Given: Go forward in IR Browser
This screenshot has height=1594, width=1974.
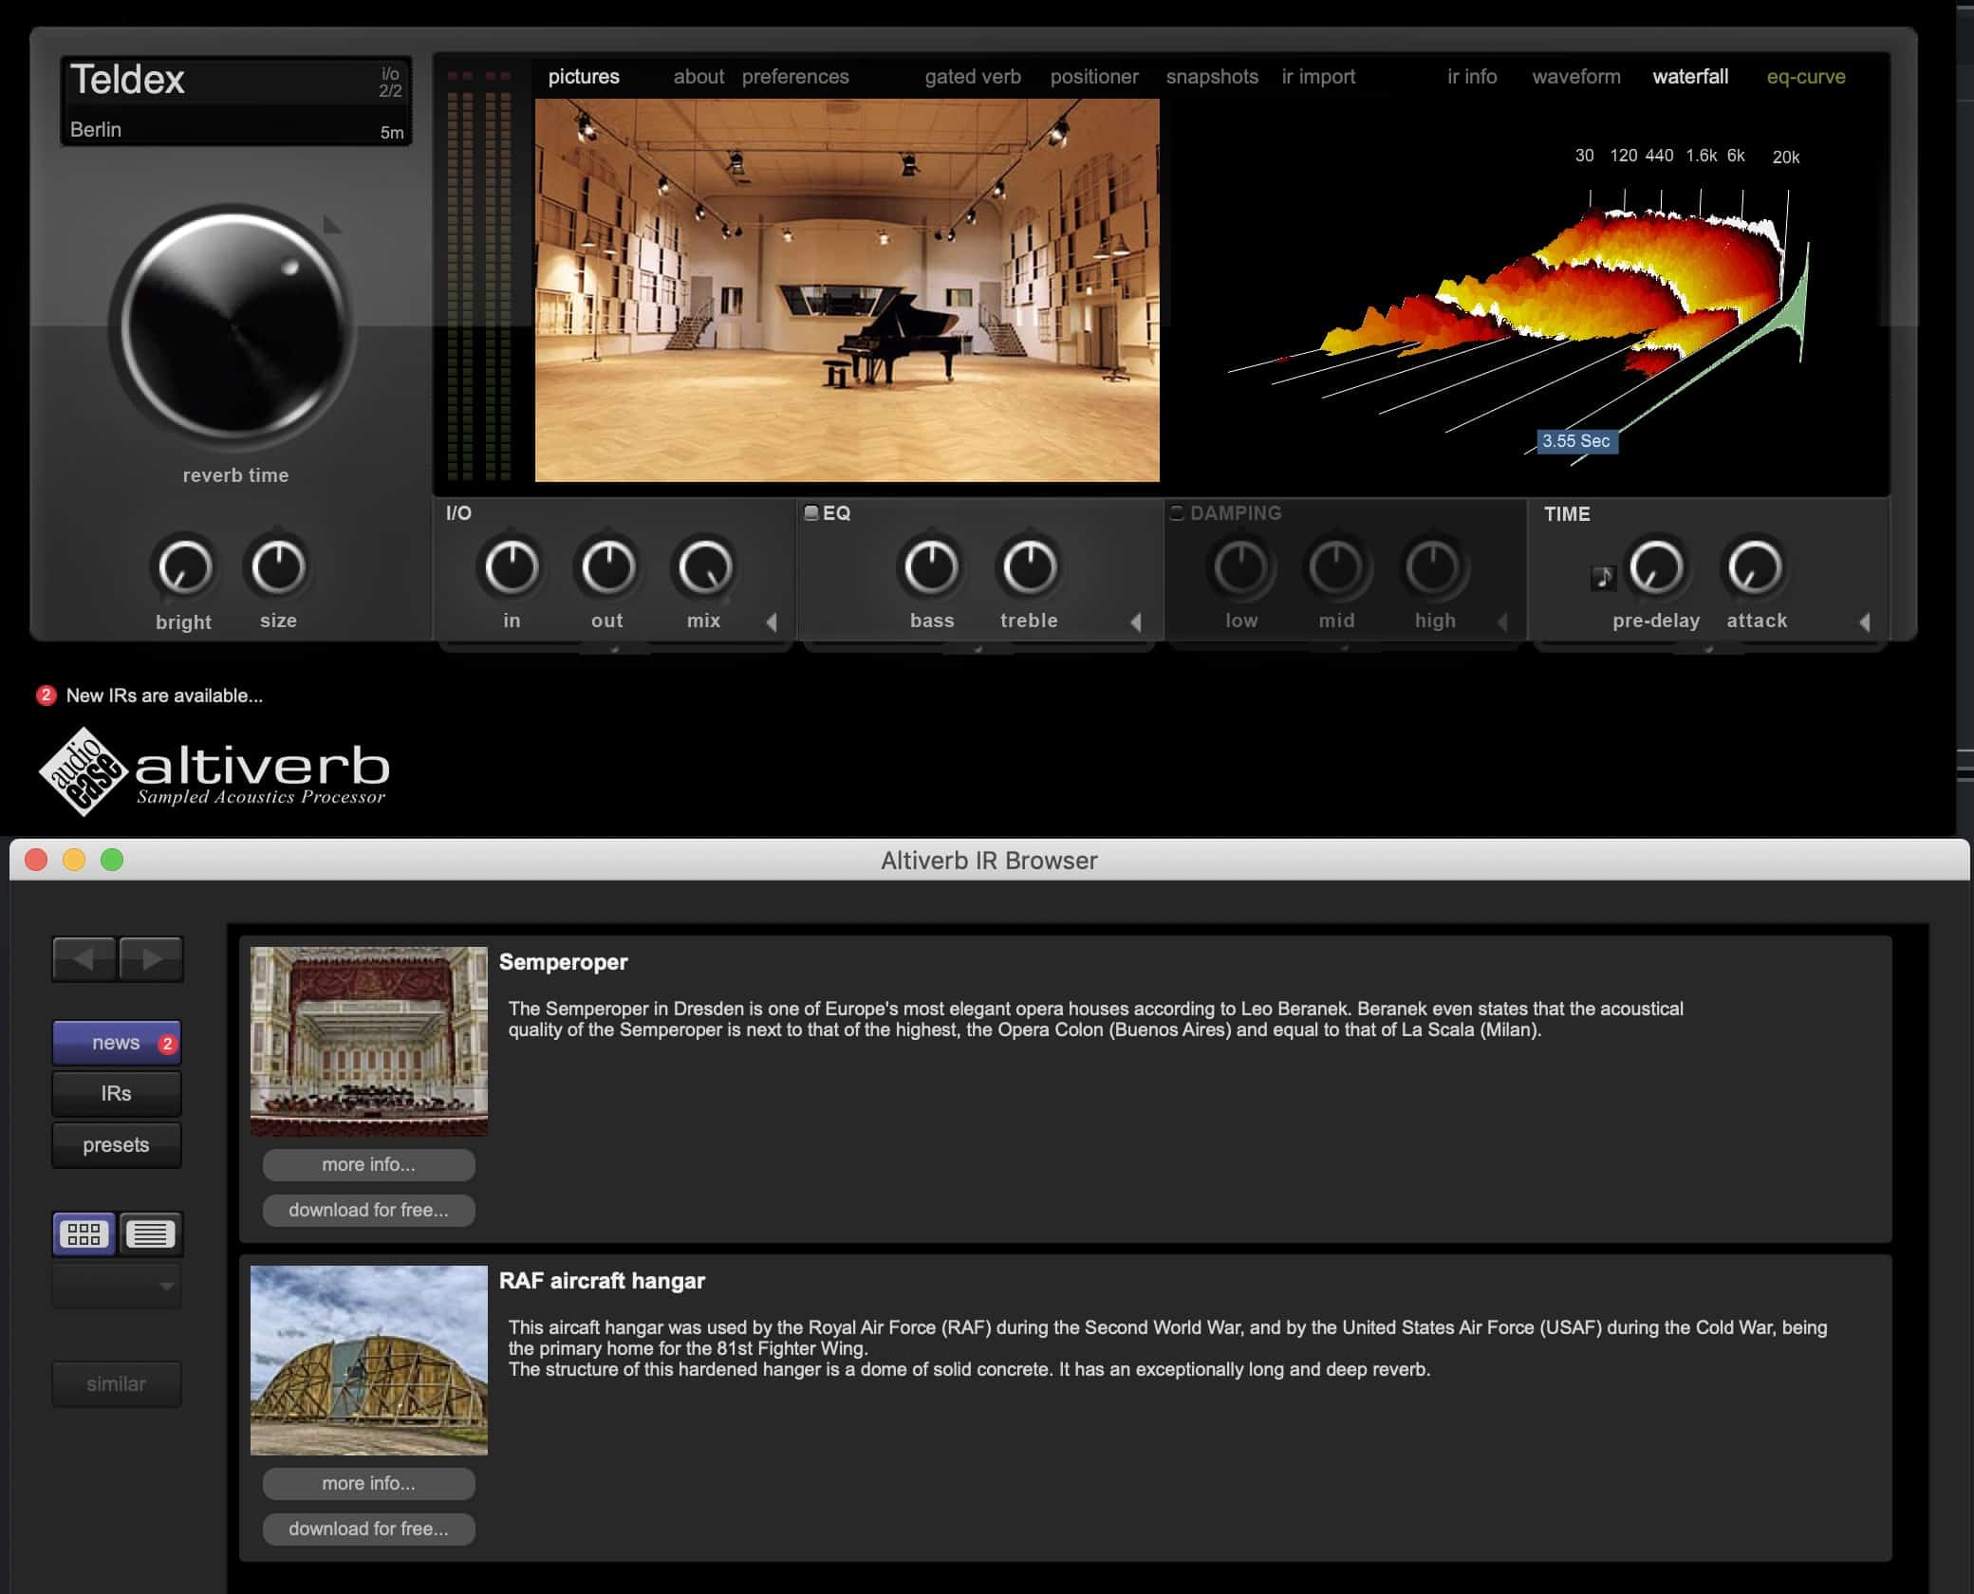Looking at the screenshot, I should (151, 958).
